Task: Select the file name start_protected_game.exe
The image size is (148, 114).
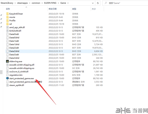Action: pyautogui.click(x=22, y=78)
